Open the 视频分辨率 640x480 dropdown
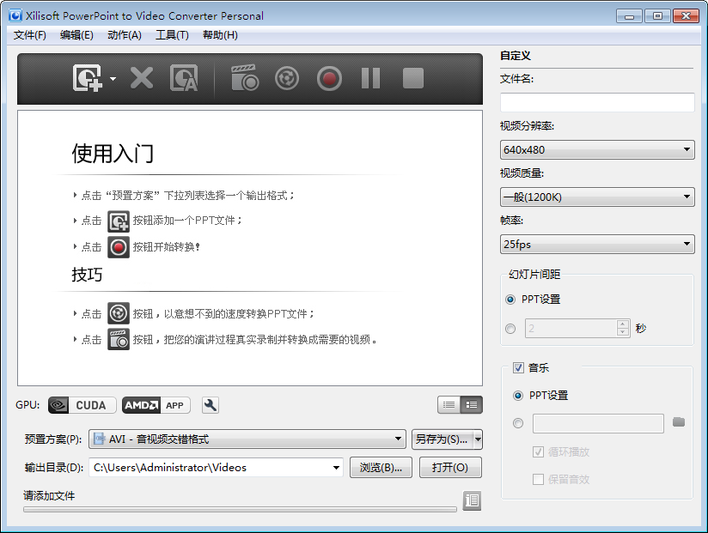The height and width of the screenshot is (533, 708). pos(597,149)
